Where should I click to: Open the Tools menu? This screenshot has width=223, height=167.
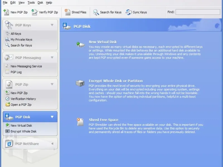coord(31,3)
